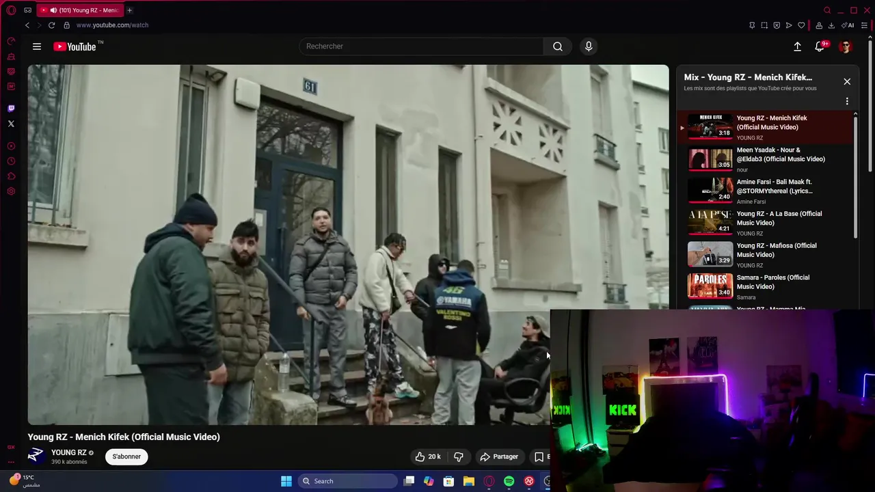The image size is (875, 492).
Task: Open Spotify from the taskbar
Action: pyautogui.click(x=509, y=481)
